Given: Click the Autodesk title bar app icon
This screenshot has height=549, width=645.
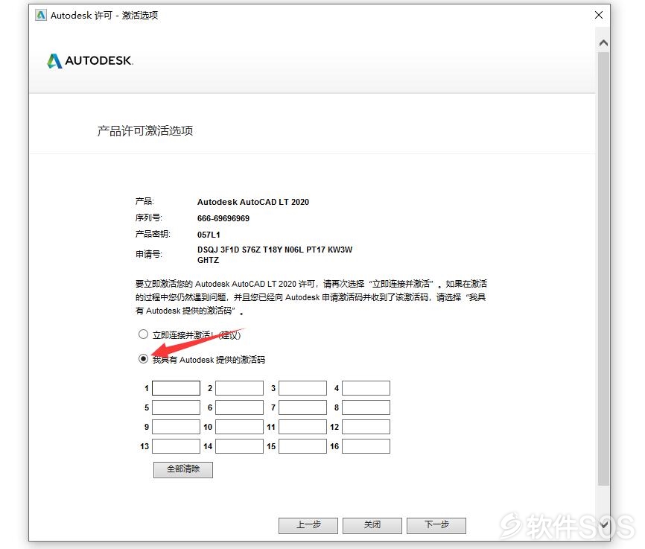Looking at the screenshot, I should pyautogui.click(x=41, y=15).
